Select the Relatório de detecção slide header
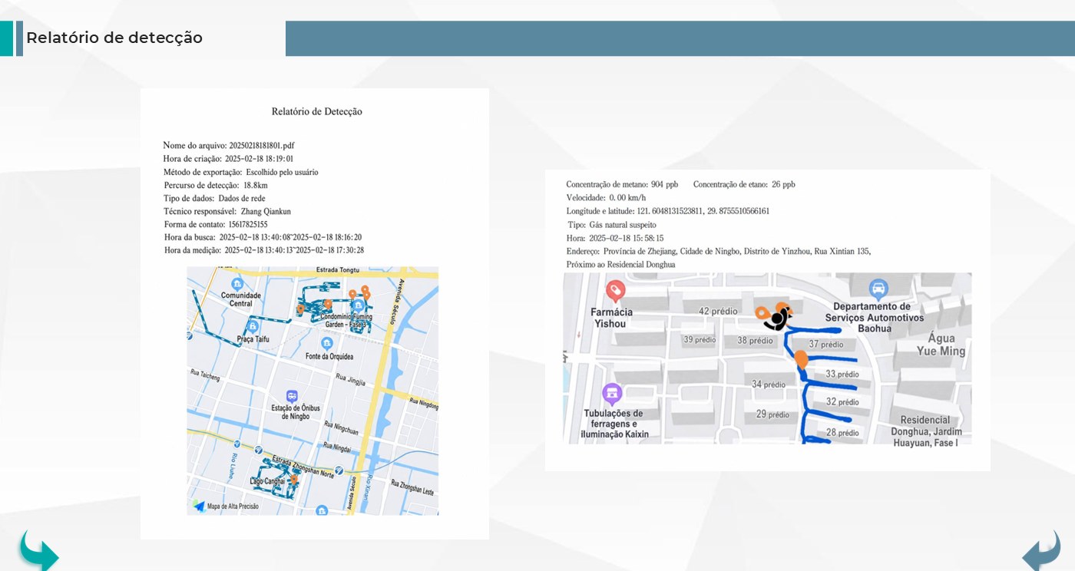 pos(114,38)
